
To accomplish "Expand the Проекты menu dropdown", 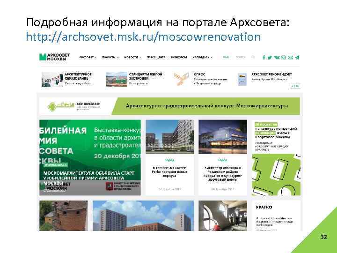I will [110, 58].
